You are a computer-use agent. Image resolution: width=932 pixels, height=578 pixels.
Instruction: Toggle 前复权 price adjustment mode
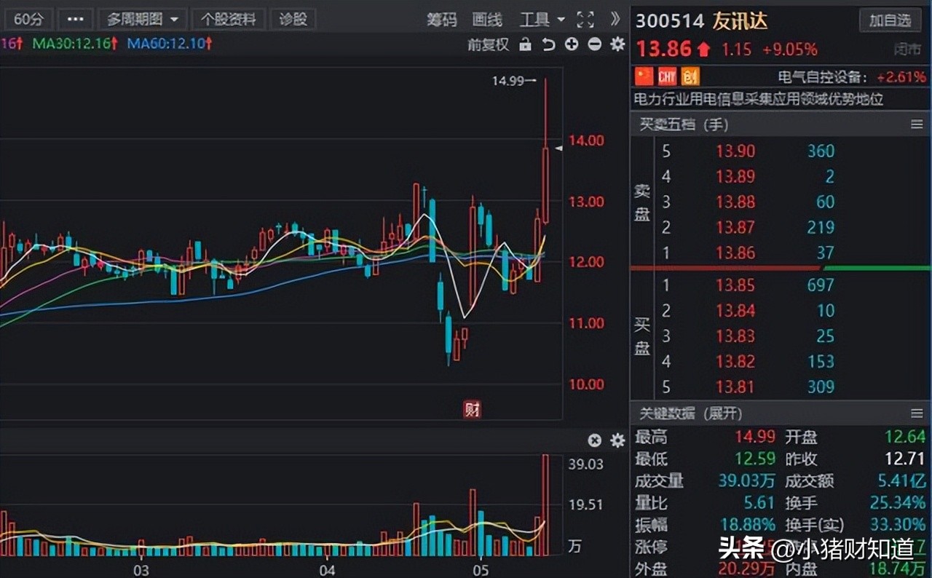click(489, 44)
